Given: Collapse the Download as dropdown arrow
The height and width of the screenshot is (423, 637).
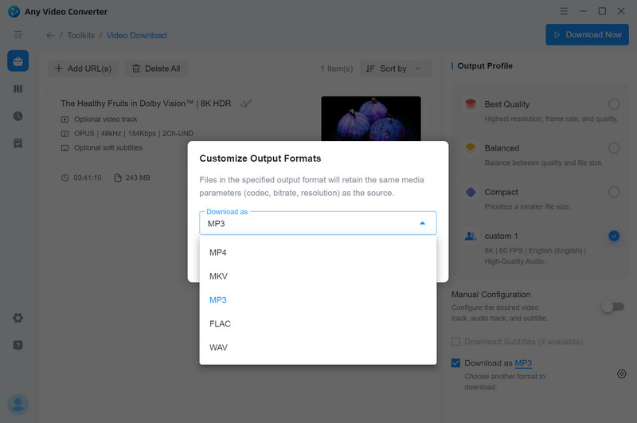Looking at the screenshot, I should coord(423,223).
